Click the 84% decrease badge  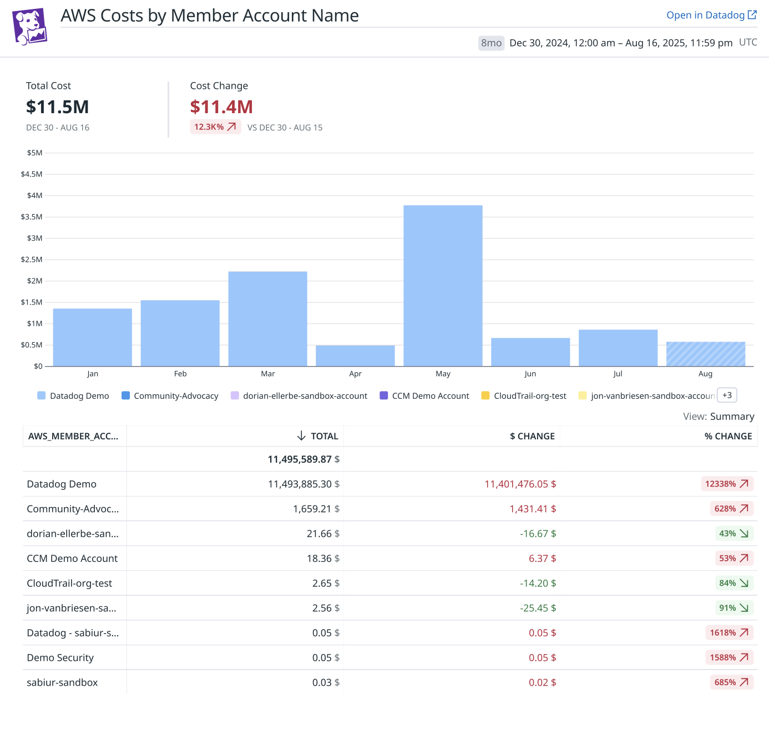click(734, 583)
